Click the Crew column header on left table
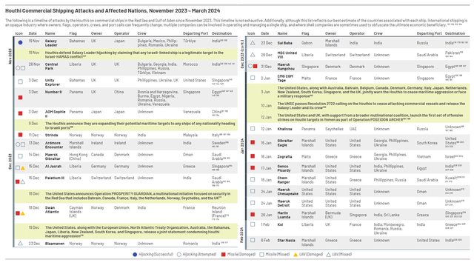This screenshot has width=474, height=274. click(141, 33)
